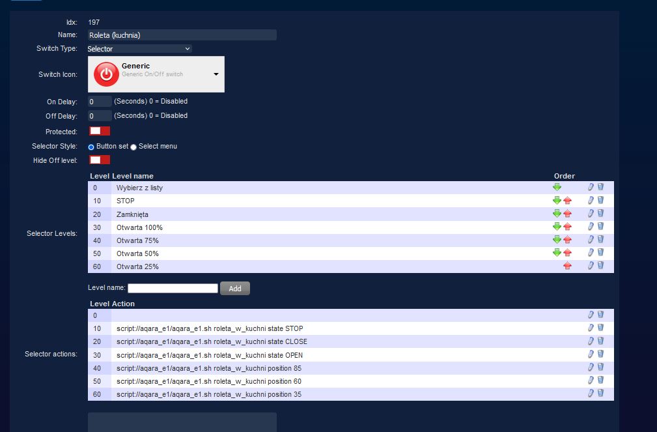Viewport: 657px width, 432px height.
Task: Delete the 'Wybierz z listy' level
Action: 600,187
